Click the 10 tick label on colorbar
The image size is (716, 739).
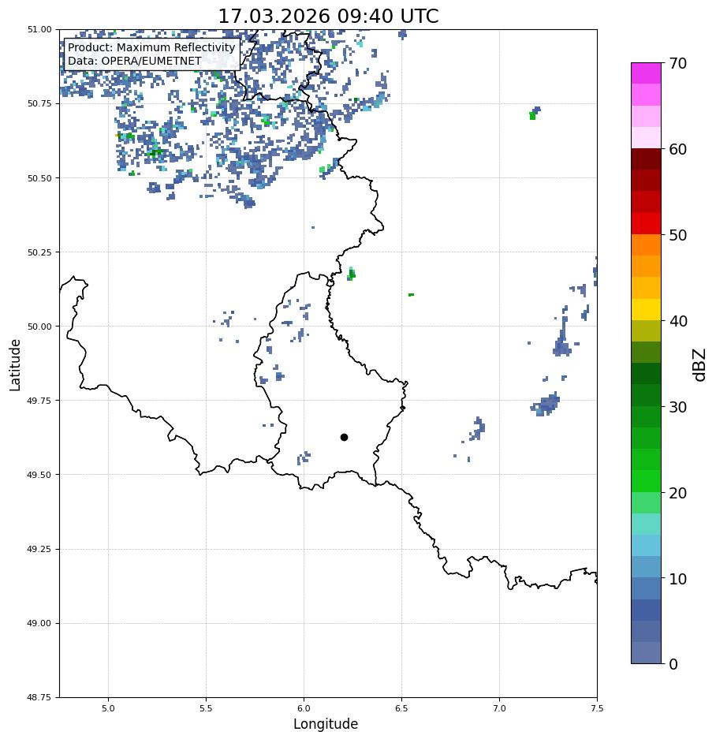(x=678, y=579)
